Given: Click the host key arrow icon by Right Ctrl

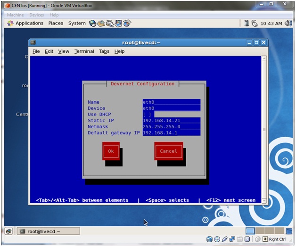Looking at the screenshot, I should pyautogui.click(x=265, y=239).
